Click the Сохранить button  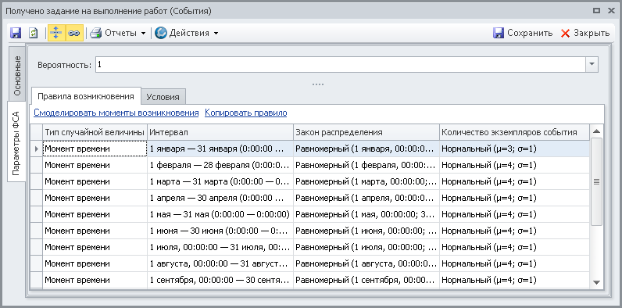point(523,33)
